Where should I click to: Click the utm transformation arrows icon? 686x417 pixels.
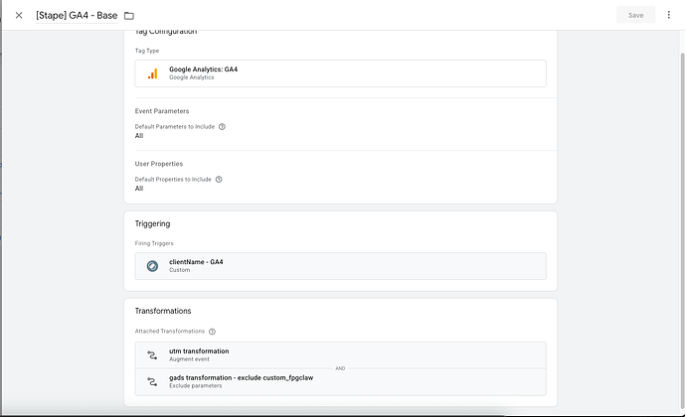[152, 355]
